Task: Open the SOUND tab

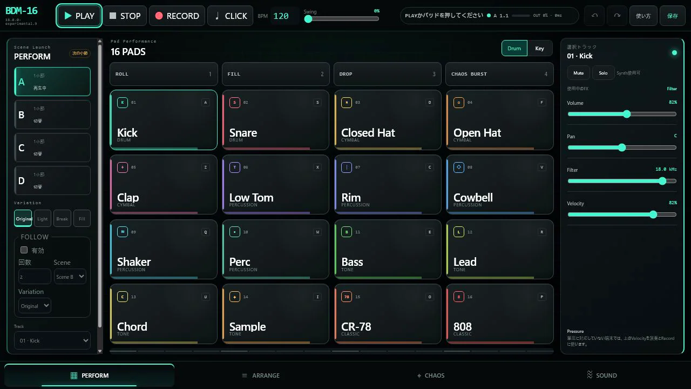Action: 601,375
